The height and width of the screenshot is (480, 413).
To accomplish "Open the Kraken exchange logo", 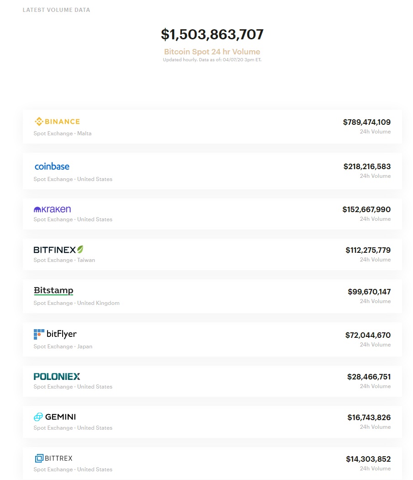I will [x=52, y=209].
